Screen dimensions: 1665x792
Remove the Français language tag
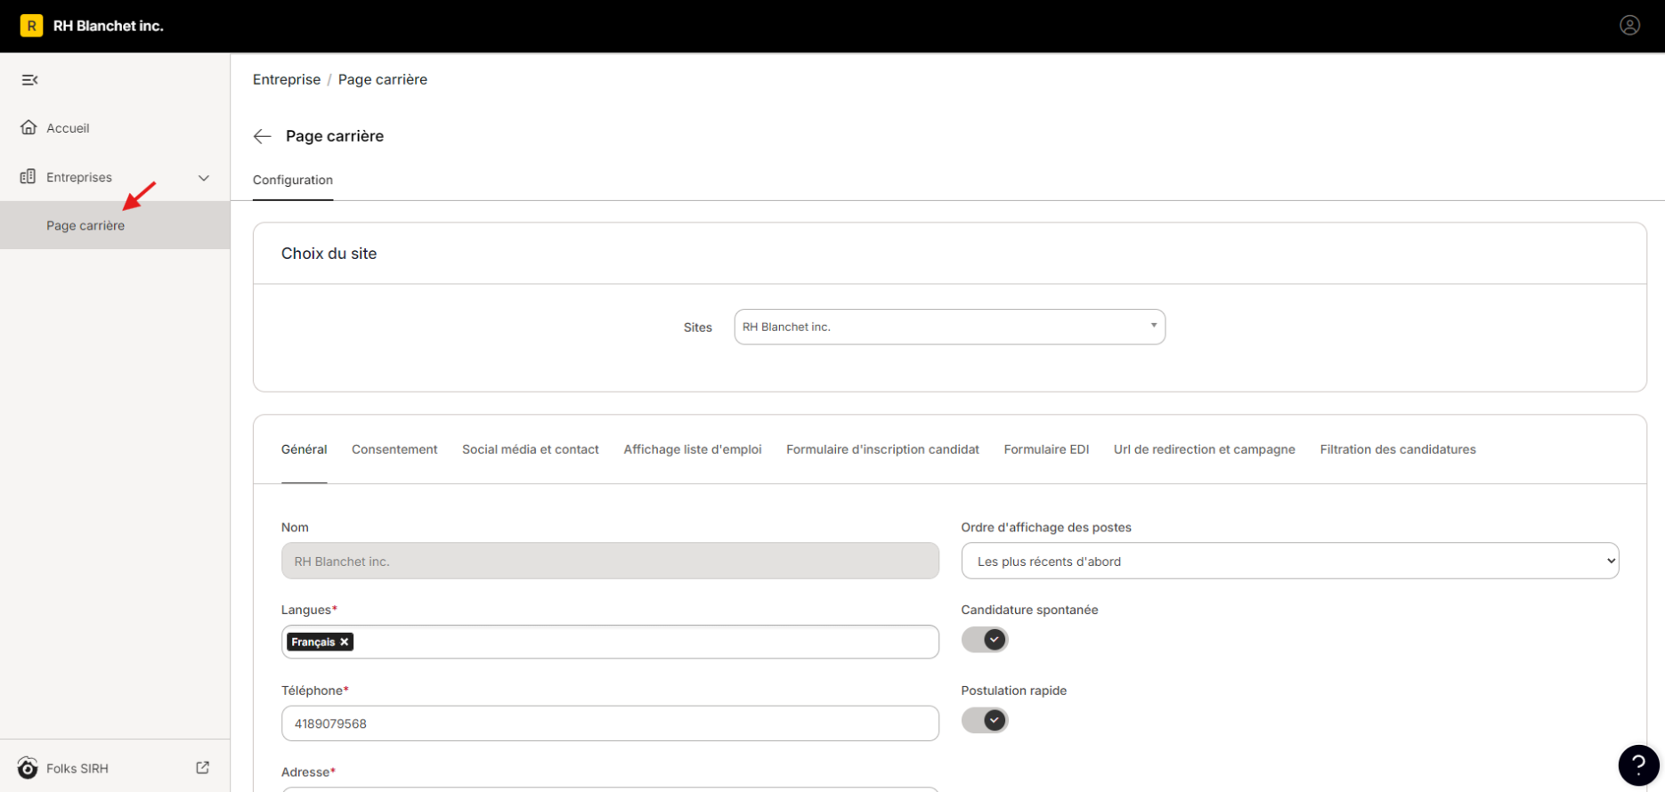[x=345, y=642]
